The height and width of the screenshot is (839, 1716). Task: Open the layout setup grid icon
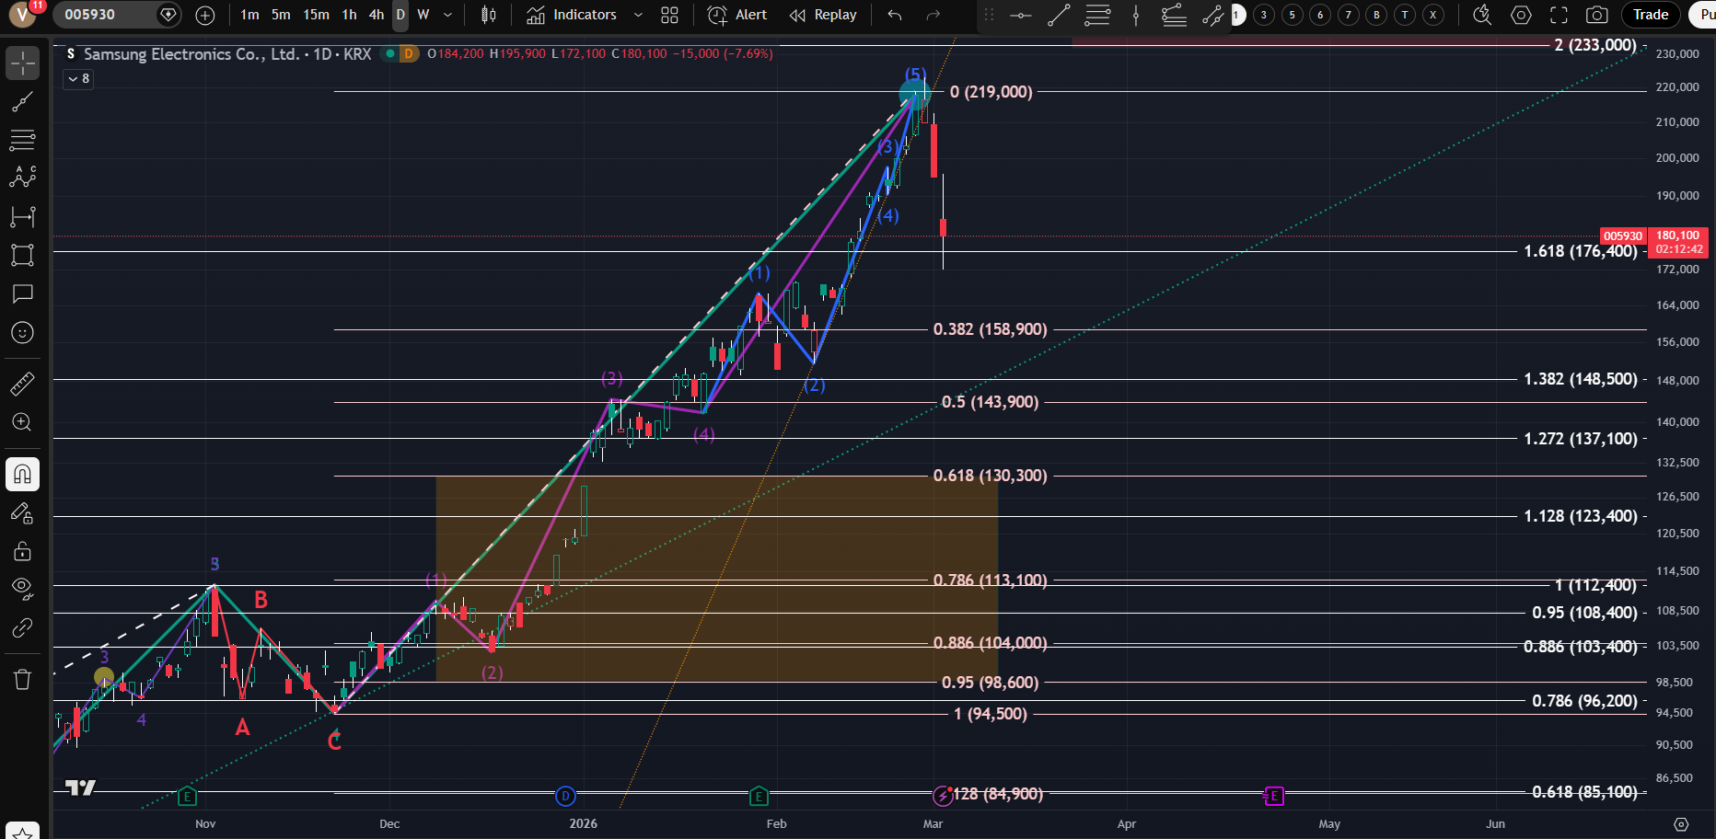pyautogui.click(x=669, y=15)
